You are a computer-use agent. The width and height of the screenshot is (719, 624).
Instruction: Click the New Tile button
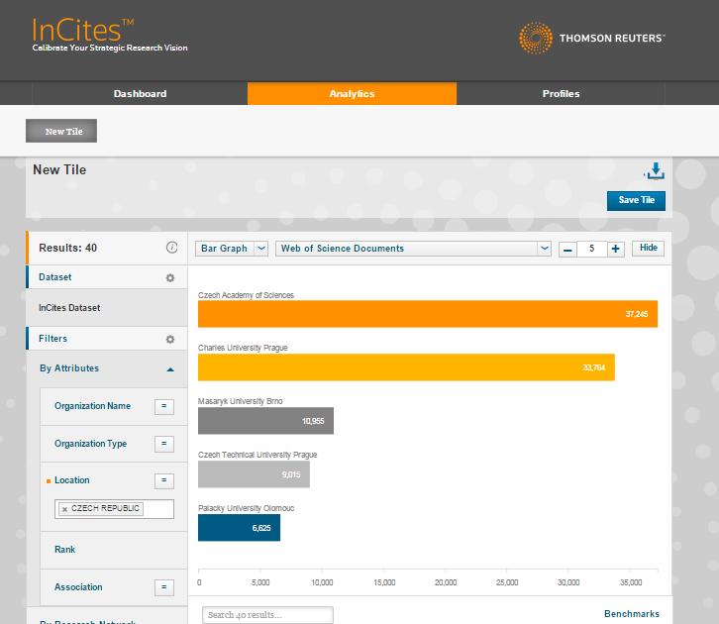coord(61,131)
